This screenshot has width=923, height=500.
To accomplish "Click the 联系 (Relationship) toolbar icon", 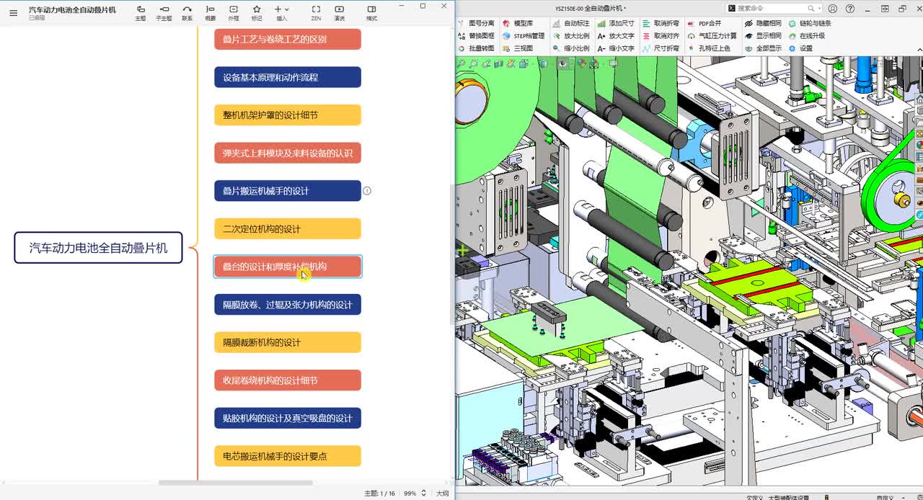I will [x=187, y=12].
